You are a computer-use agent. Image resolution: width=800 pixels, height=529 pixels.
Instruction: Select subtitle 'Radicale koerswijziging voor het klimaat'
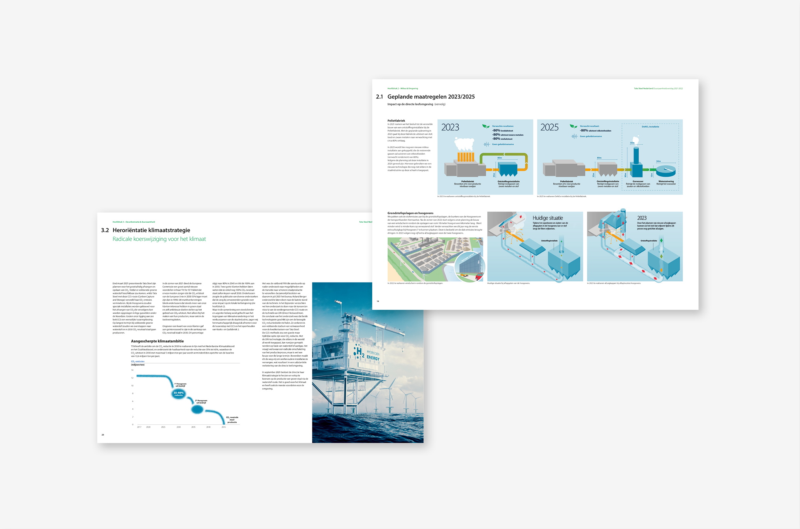pyautogui.click(x=159, y=239)
